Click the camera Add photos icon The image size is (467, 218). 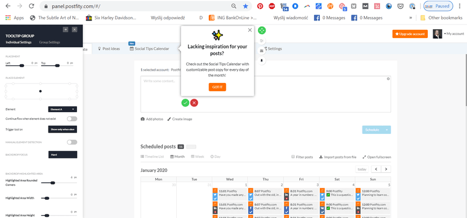click(x=142, y=119)
